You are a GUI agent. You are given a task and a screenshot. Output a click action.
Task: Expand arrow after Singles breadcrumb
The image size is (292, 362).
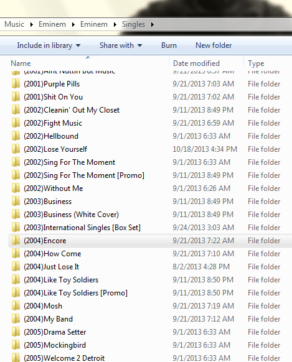pyautogui.click(x=153, y=24)
